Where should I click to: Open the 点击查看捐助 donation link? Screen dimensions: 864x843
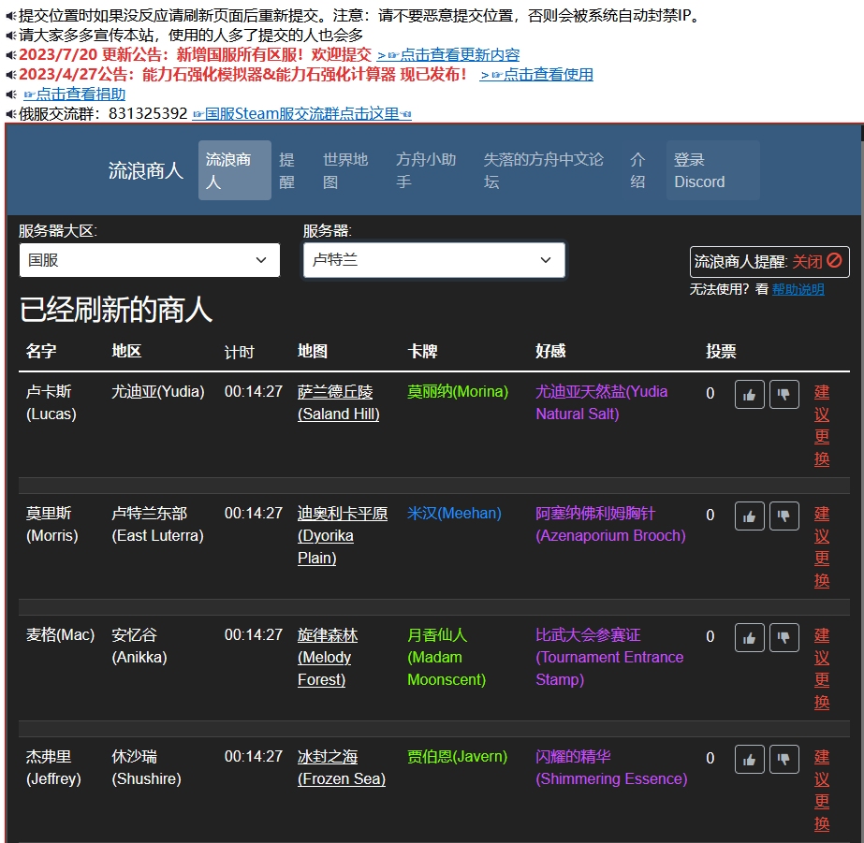pos(74,94)
